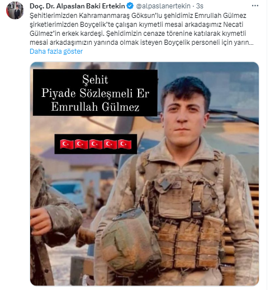Open the three-dot more options menu

[255, 6]
